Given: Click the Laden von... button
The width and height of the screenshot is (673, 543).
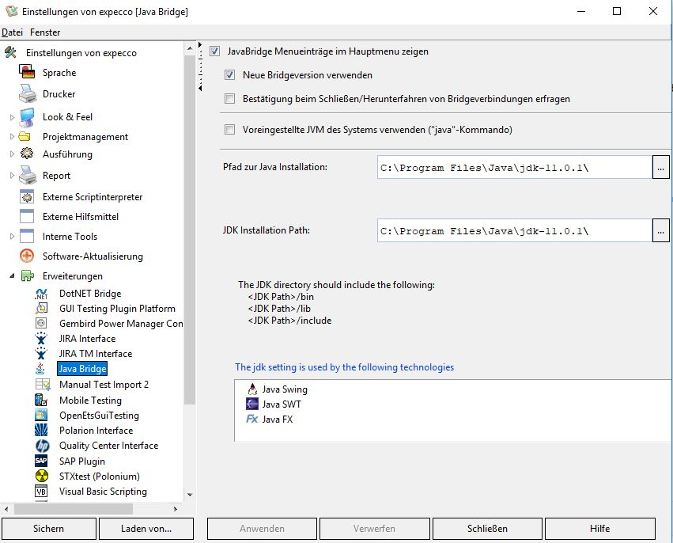Looking at the screenshot, I should click(x=146, y=529).
